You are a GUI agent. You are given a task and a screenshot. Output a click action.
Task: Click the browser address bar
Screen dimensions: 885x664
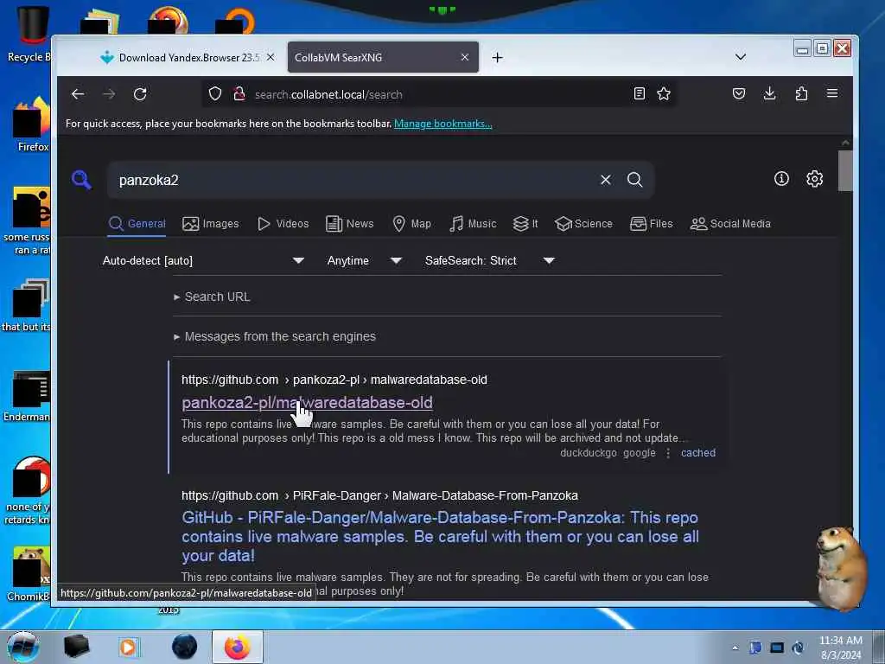click(440, 94)
